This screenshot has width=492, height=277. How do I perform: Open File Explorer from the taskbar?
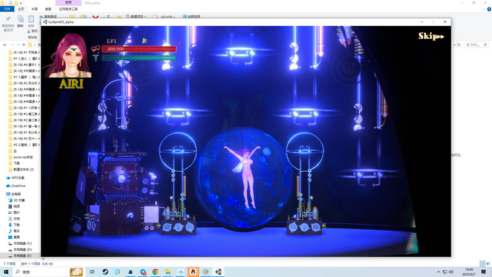[x=168, y=272]
